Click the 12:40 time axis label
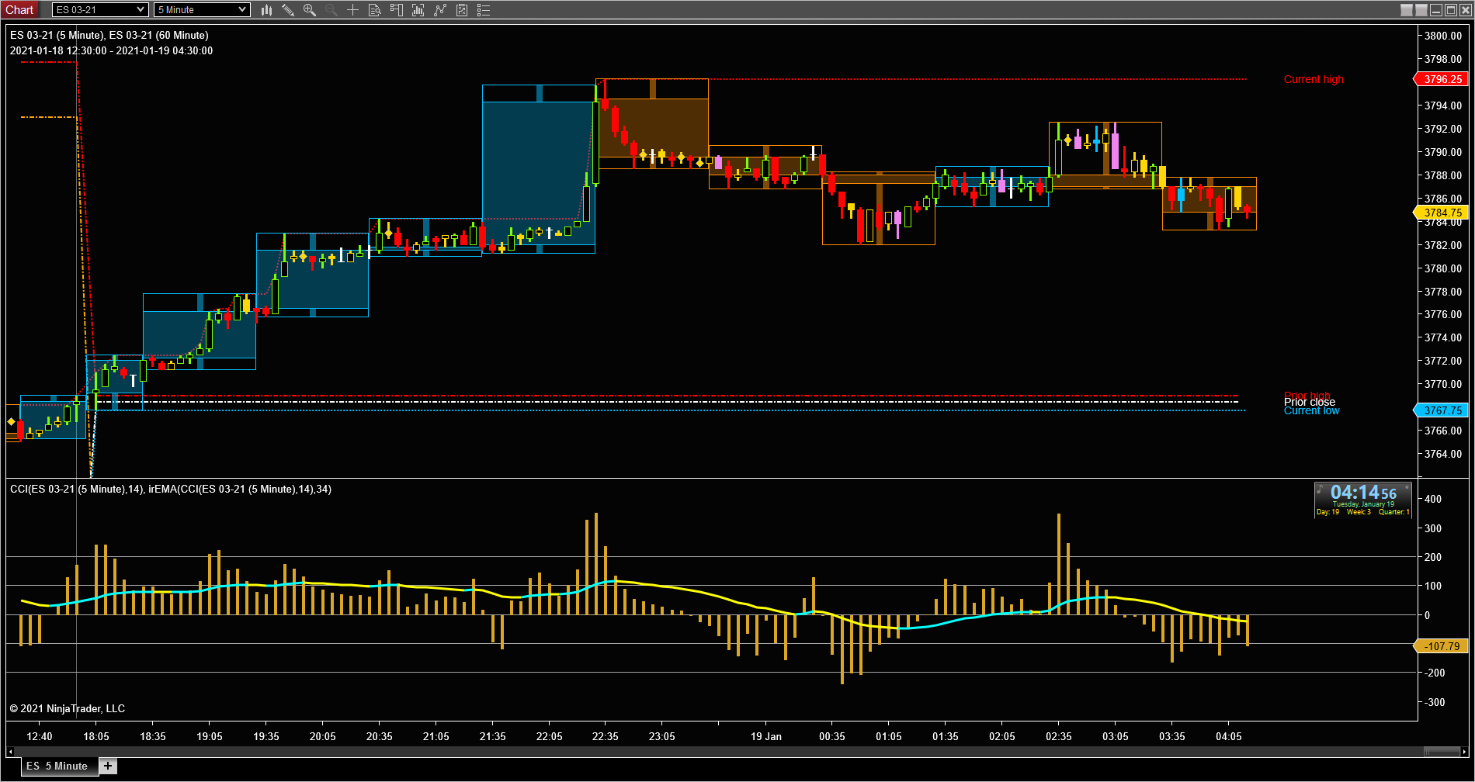1475x782 pixels. [40, 736]
